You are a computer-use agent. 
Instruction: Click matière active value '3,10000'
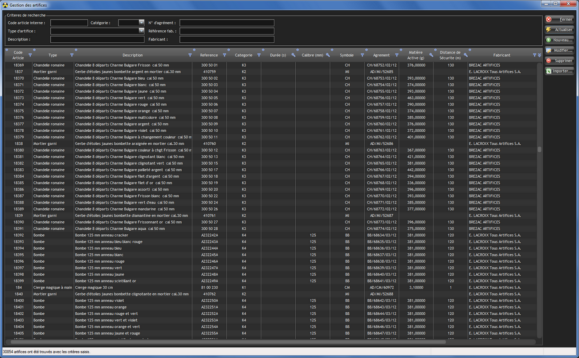click(416, 288)
